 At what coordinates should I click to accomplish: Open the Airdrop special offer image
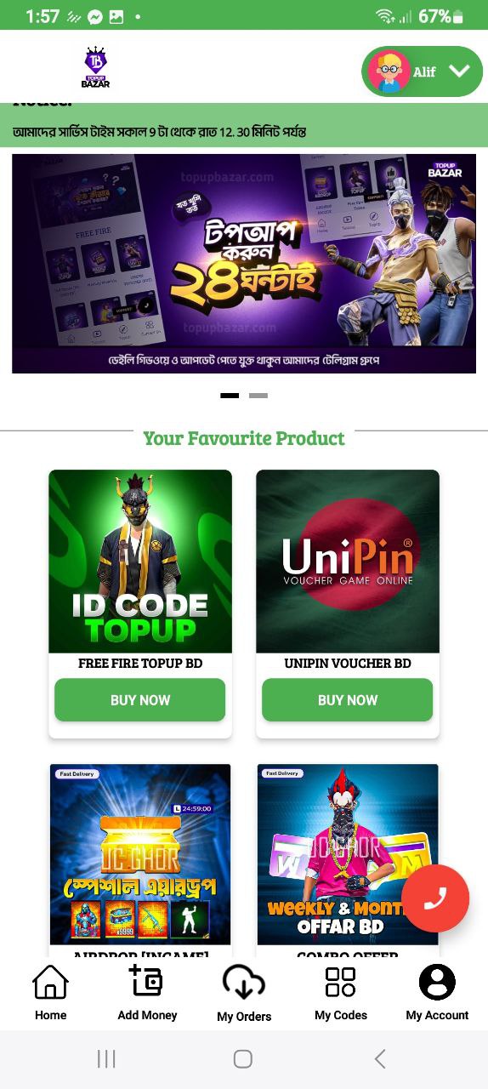click(140, 854)
